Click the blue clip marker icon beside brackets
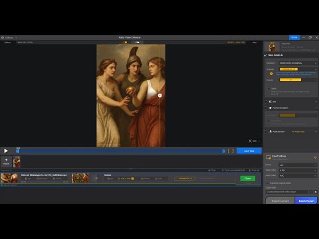Screen dimensions: 319x239 point(223,151)
